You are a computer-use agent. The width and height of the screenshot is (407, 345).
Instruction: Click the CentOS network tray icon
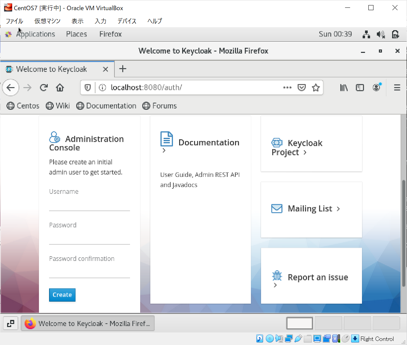[x=366, y=34]
